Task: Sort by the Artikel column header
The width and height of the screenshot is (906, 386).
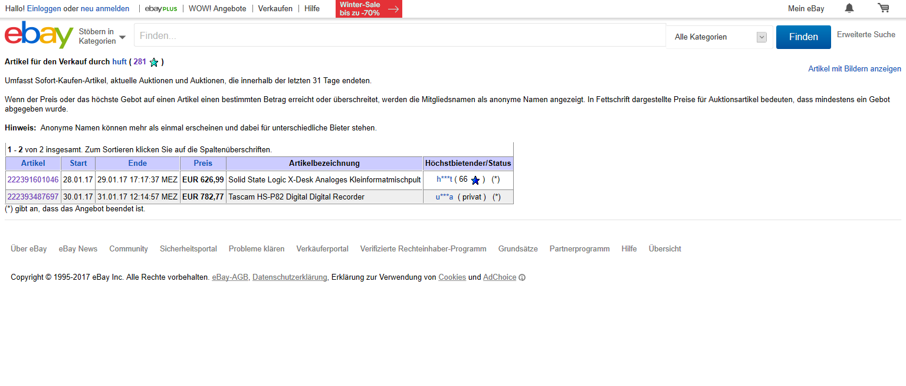Action: coord(33,163)
